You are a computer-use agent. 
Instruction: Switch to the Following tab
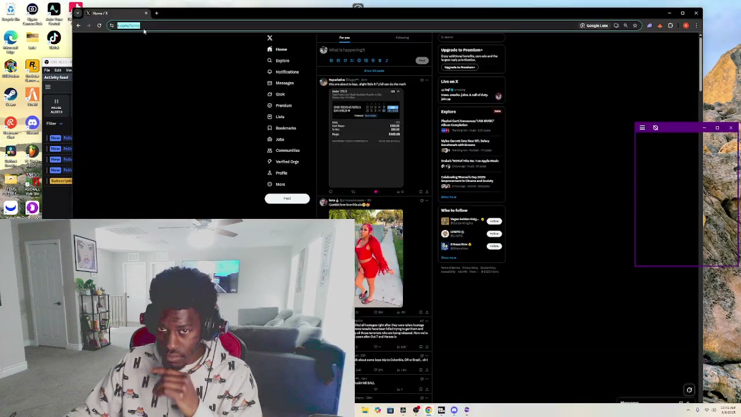point(402,38)
